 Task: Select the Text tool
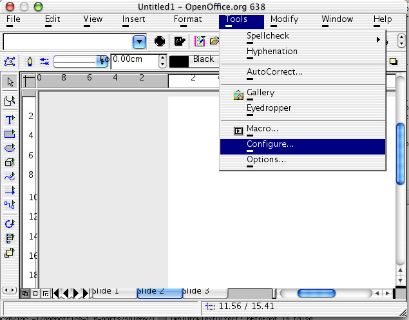point(10,120)
